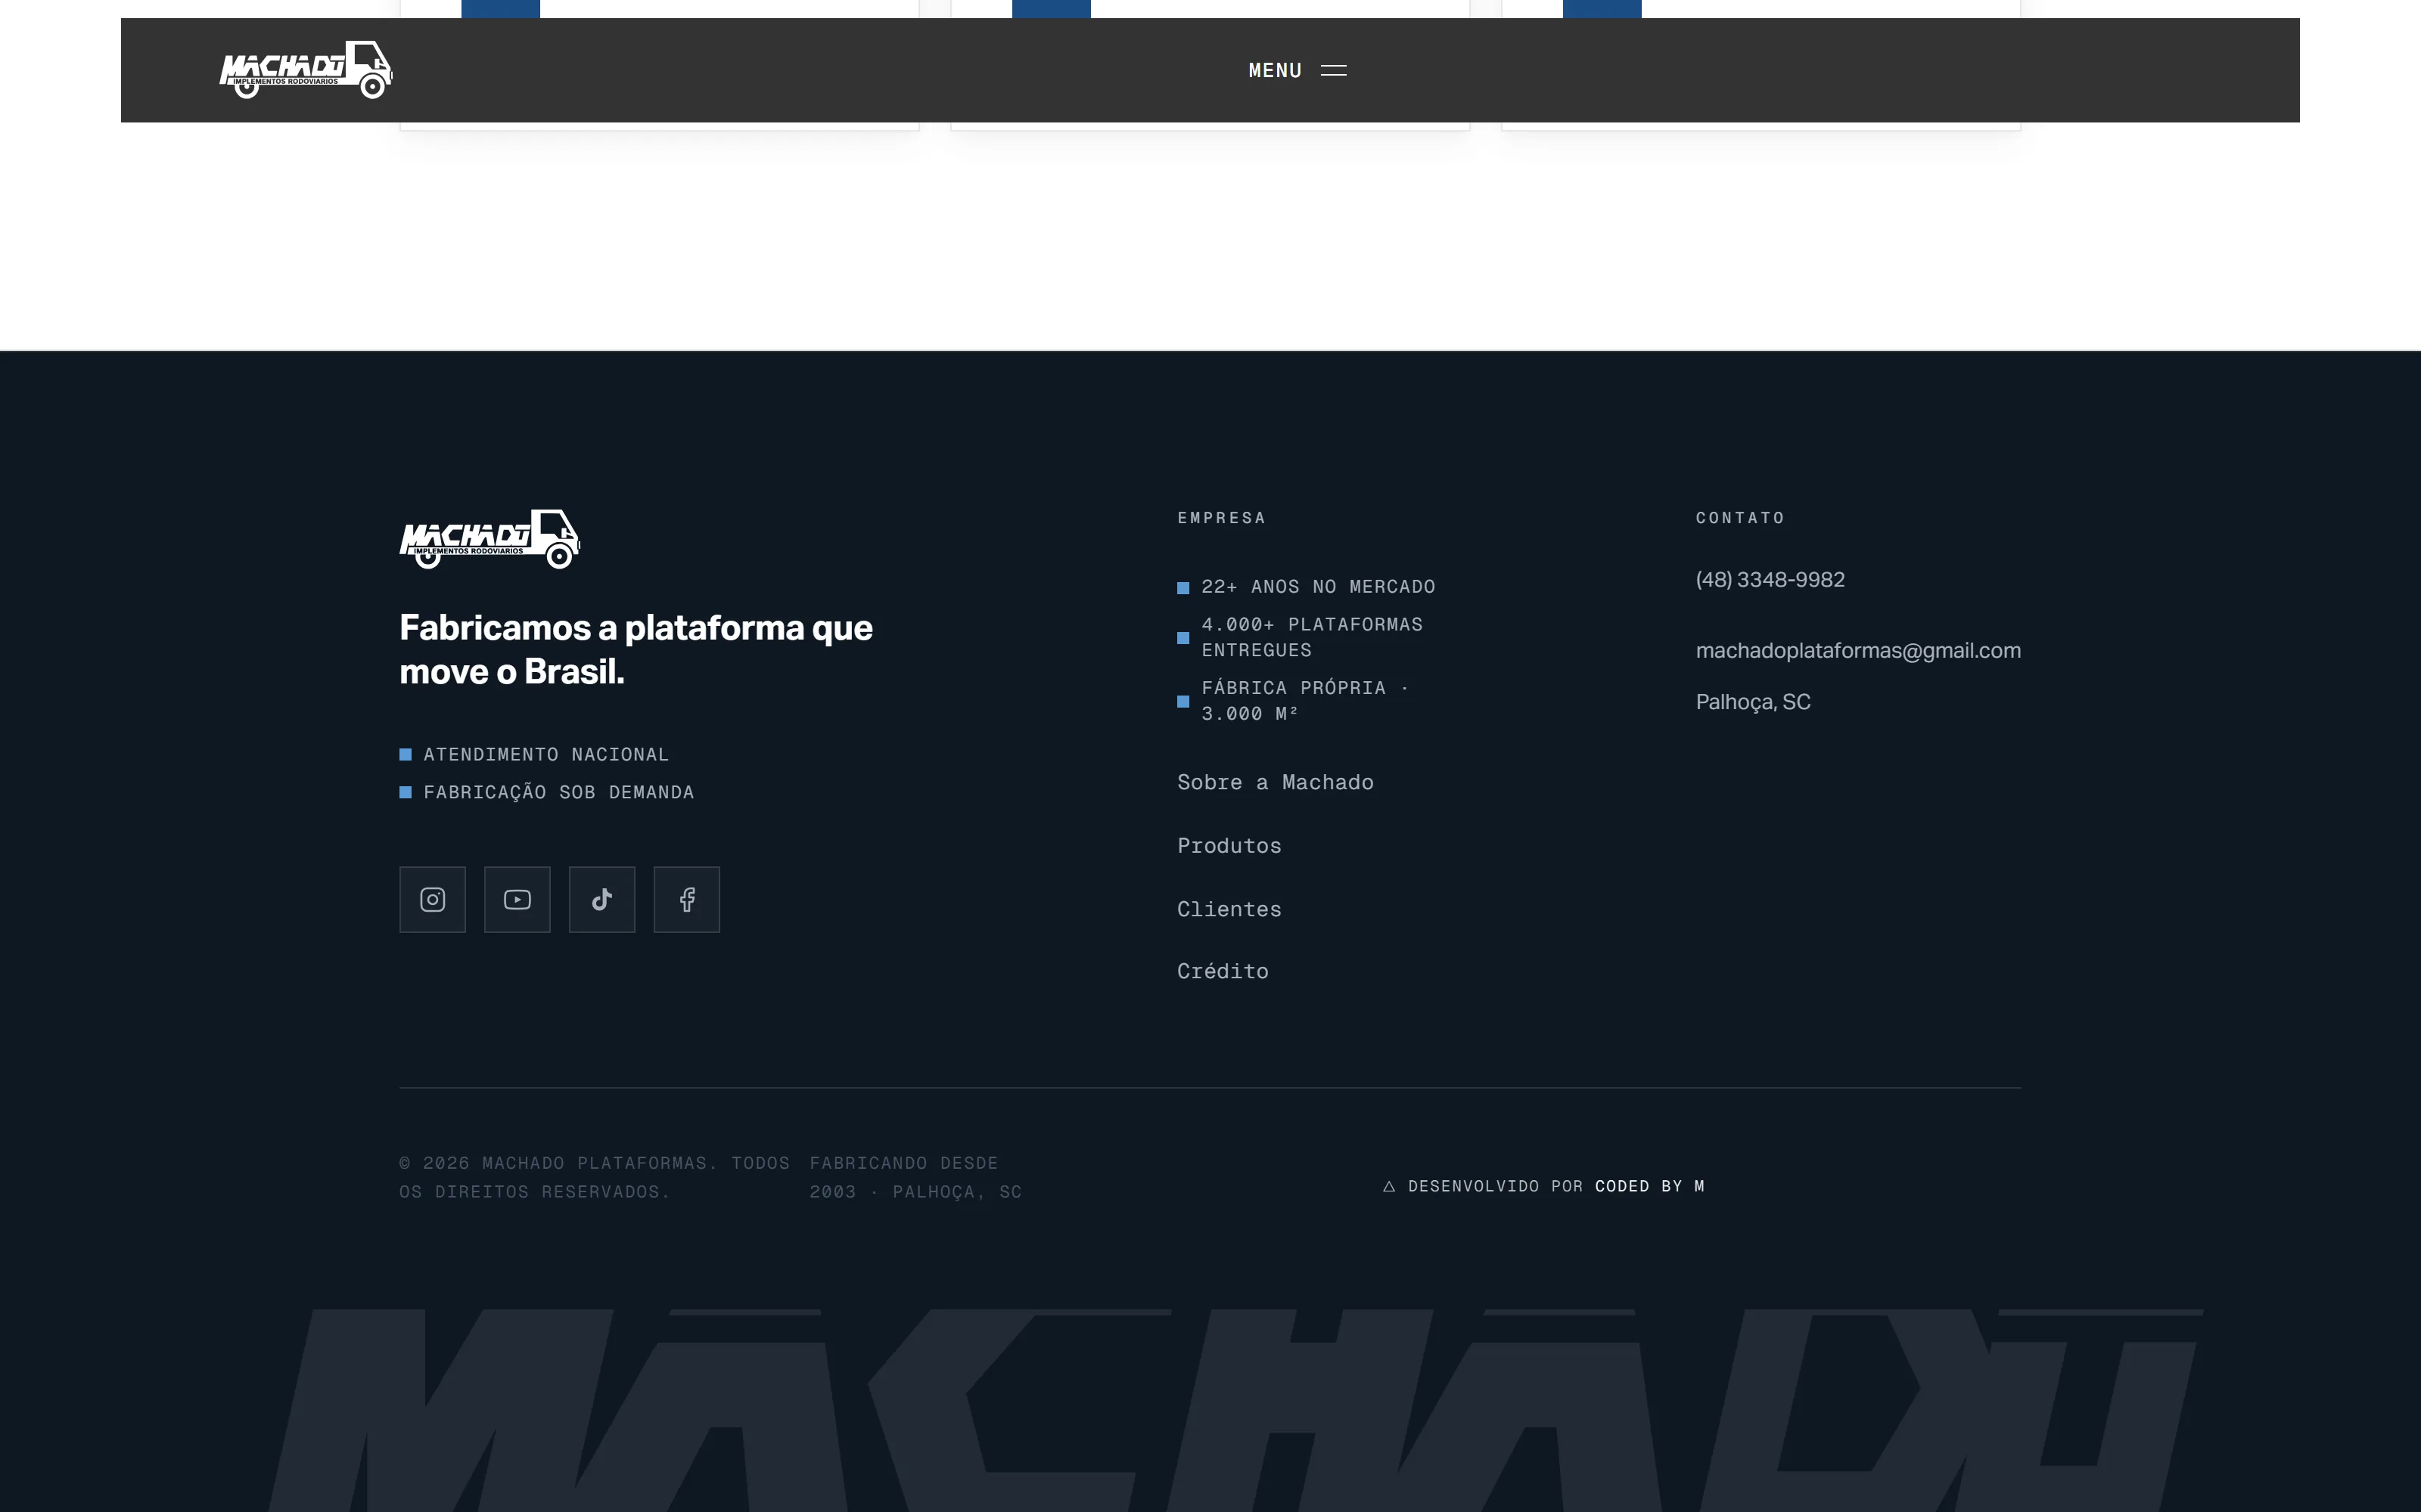Click the EMPRESA column heading

coord(1222,518)
